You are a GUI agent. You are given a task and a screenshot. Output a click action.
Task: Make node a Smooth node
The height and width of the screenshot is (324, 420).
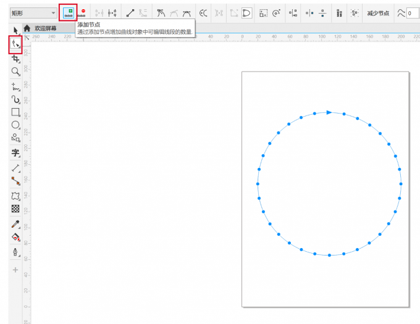pyautogui.click(x=174, y=13)
